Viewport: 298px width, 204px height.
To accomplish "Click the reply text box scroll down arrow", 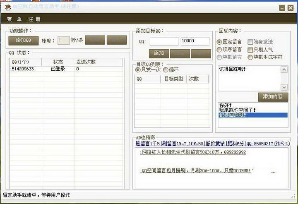I will [284, 87].
